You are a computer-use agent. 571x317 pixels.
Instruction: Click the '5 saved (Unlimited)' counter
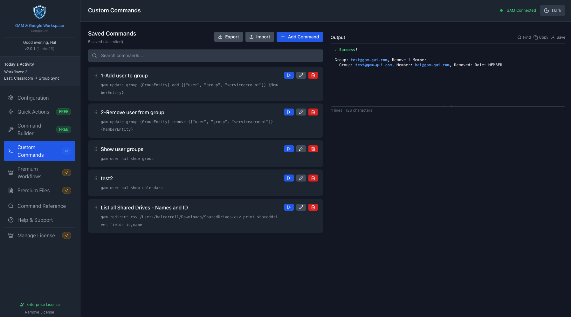(106, 42)
